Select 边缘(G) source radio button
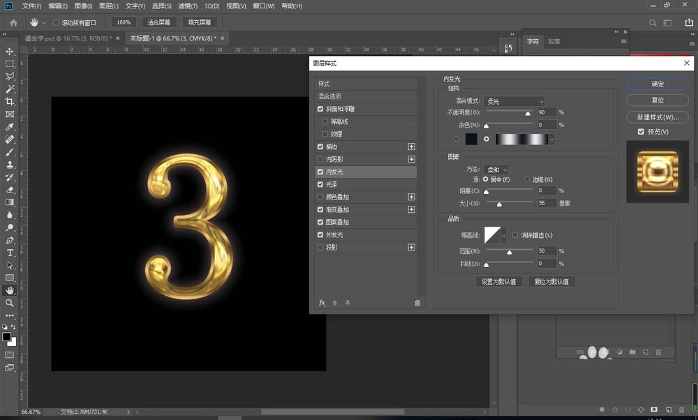698x420 pixels. point(527,179)
